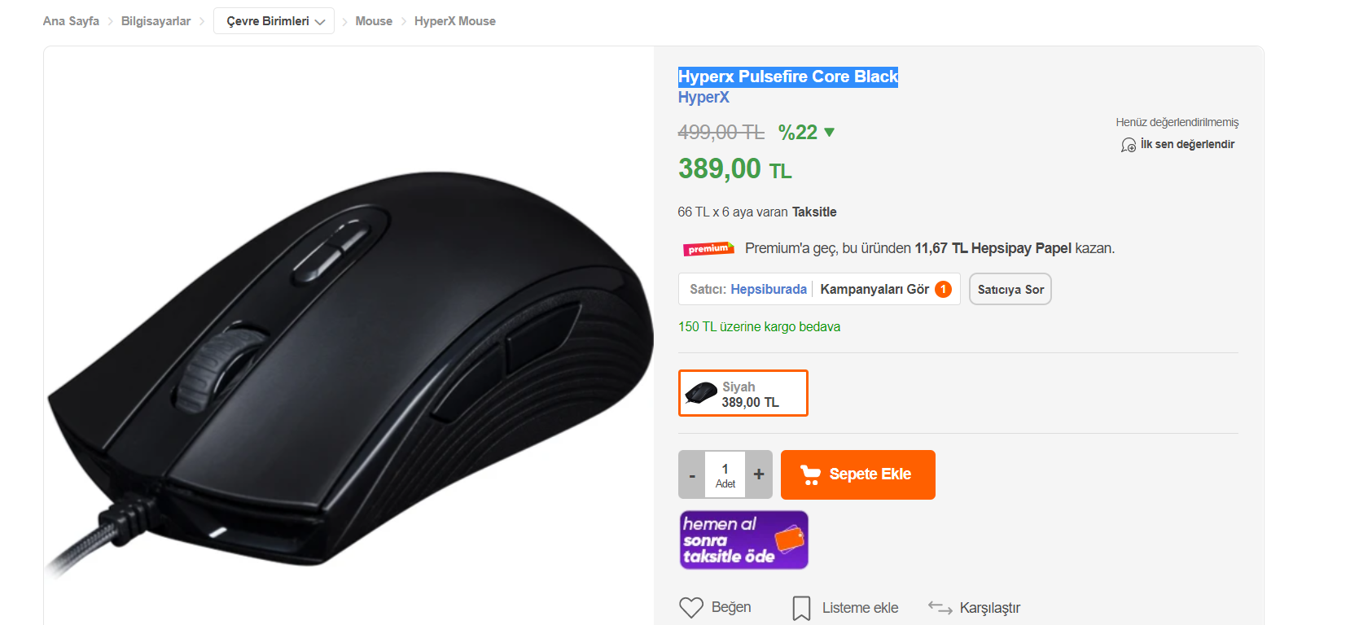1350x625 pixels.
Task: Click the heart Beğen icon
Action: click(691, 607)
